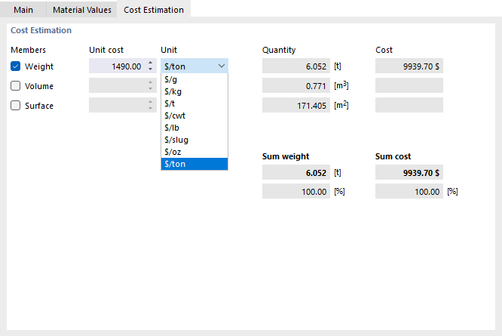Switch to the Main tab
Image resolution: width=502 pixels, height=336 pixels.
pyautogui.click(x=23, y=10)
